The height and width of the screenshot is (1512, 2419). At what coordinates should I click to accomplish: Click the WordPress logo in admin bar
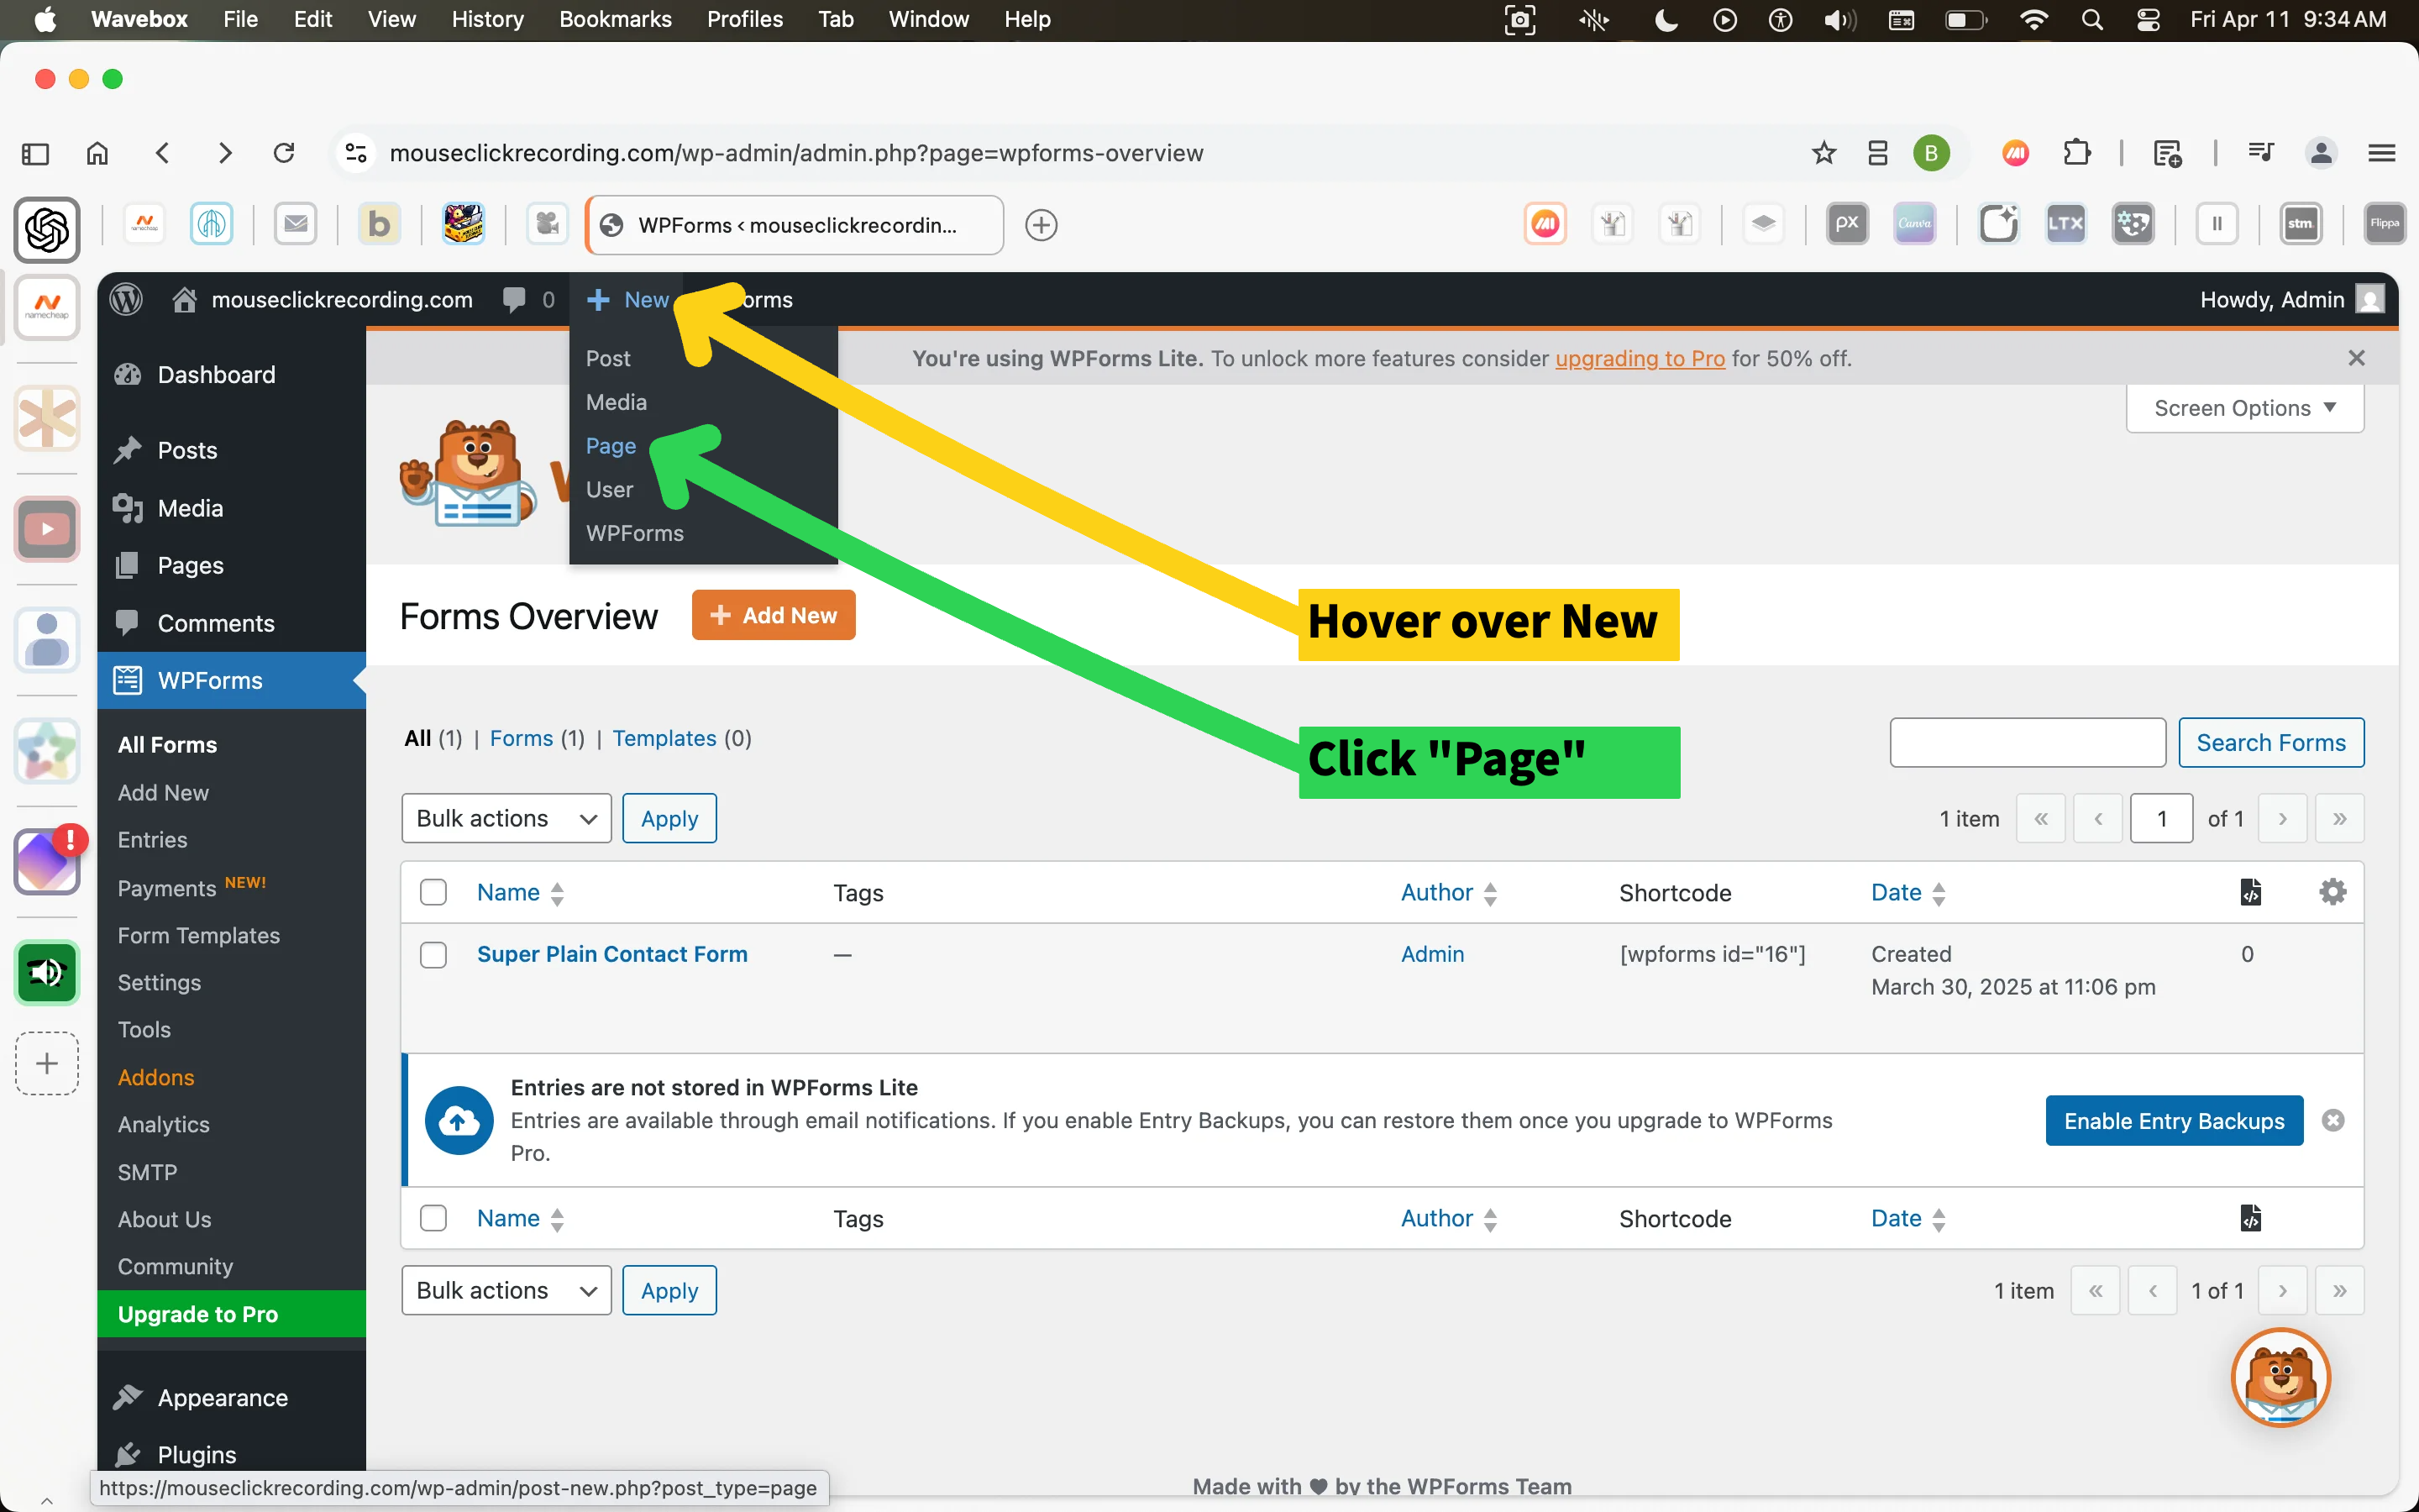pyautogui.click(x=126, y=299)
